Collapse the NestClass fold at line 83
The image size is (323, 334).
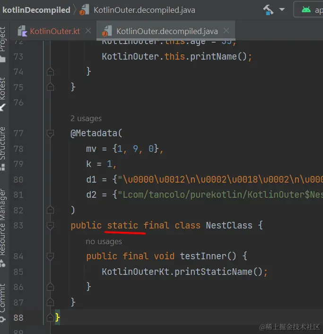[50, 226]
